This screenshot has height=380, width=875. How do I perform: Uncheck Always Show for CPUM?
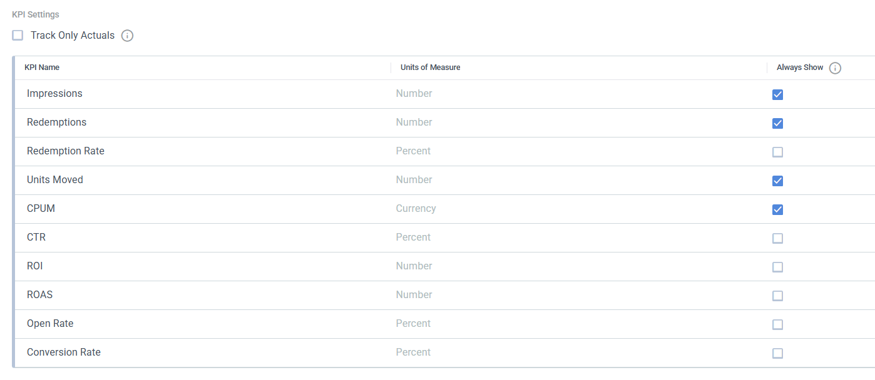click(x=777, y=209)
